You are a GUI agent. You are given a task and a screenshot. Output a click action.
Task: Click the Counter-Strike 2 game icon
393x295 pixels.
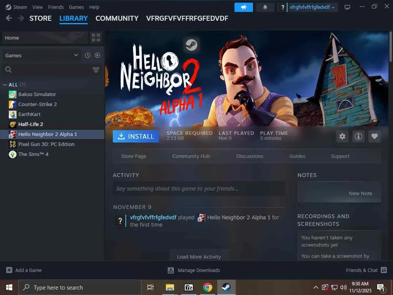[x=13, y=104]
